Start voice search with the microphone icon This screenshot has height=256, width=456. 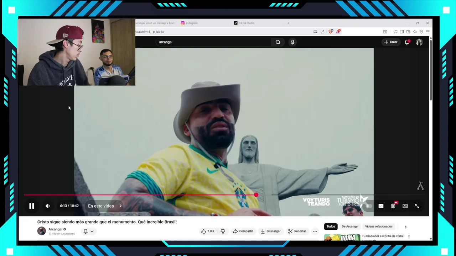pos(292,42)
